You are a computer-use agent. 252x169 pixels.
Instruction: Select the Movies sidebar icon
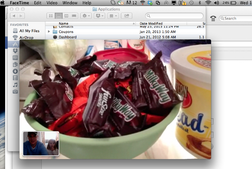tap(15, 78)
